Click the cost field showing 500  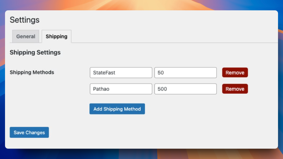(x=185, y=89)
